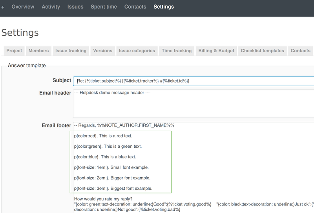Viewport: 314px width, 213px height.
Task: Open Issues in the top navigation
Action: (75, 7)
